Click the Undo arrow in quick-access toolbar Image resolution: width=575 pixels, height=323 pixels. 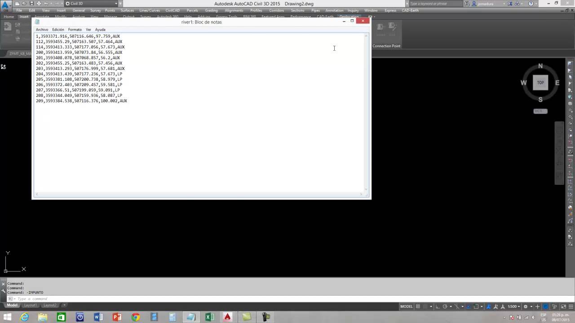coord(46,4)
